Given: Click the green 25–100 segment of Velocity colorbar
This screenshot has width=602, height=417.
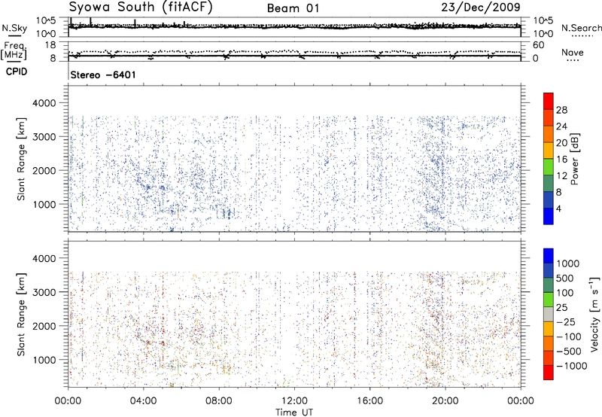Looking at the screenshot, I should (x=549, y=300).
